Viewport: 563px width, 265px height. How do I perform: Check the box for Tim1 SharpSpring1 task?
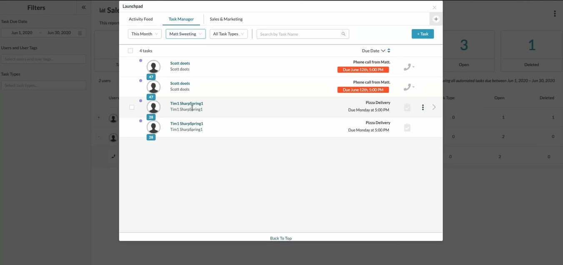132,107
